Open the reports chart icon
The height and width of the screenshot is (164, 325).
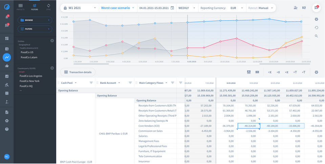[x=7, y=76]
